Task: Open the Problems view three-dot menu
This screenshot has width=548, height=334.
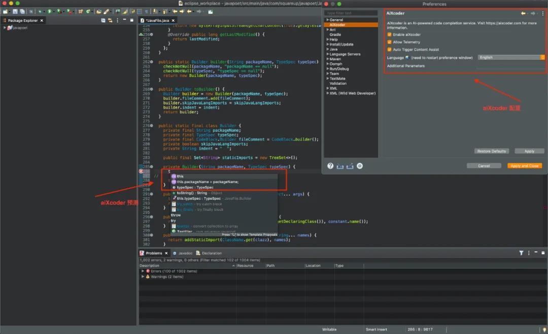Action: tap(528, 253)
